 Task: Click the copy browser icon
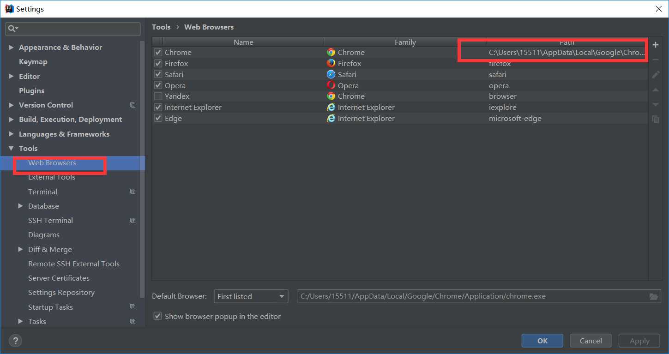click(655, 119)
